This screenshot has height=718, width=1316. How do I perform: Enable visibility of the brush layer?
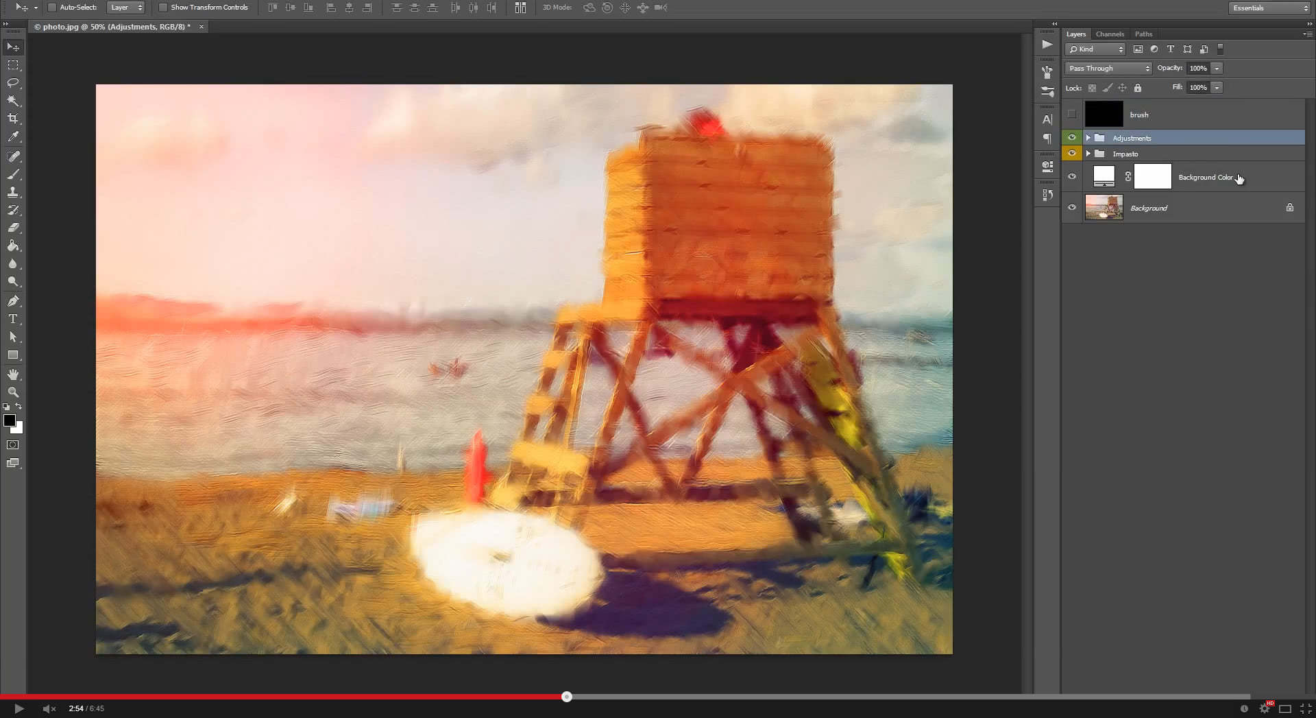1072,114
